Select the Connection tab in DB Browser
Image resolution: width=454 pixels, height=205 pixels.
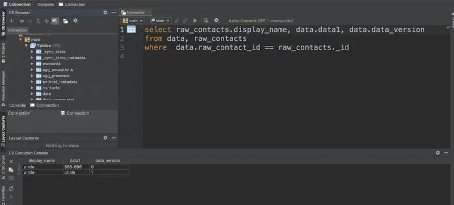coord(17,30)
